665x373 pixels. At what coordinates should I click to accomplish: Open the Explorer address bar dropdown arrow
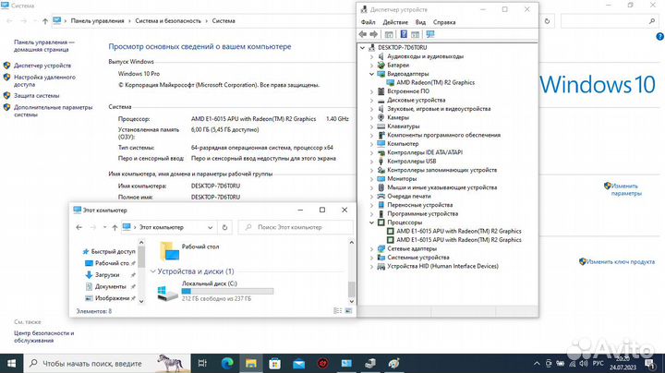(x=210, y=228)
